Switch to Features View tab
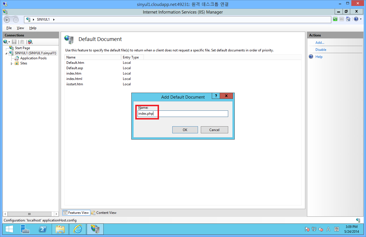The image size is (366, 237). [x=76, y=213]
